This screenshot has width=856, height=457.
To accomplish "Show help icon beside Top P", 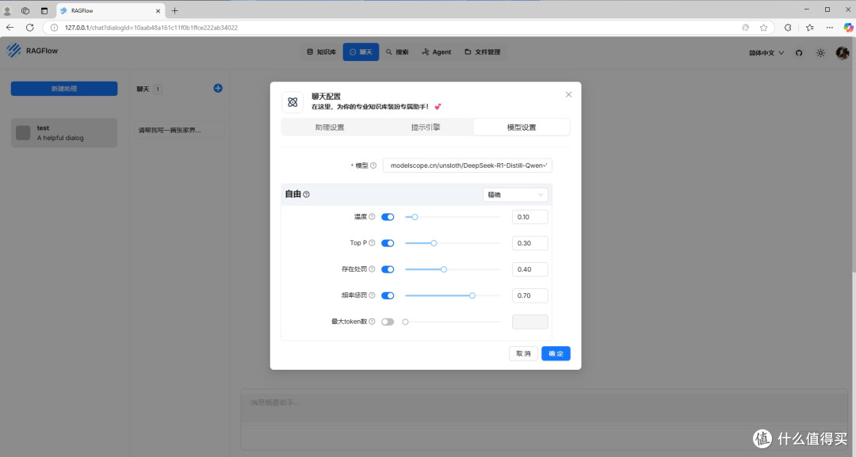I will pos(372,242).
